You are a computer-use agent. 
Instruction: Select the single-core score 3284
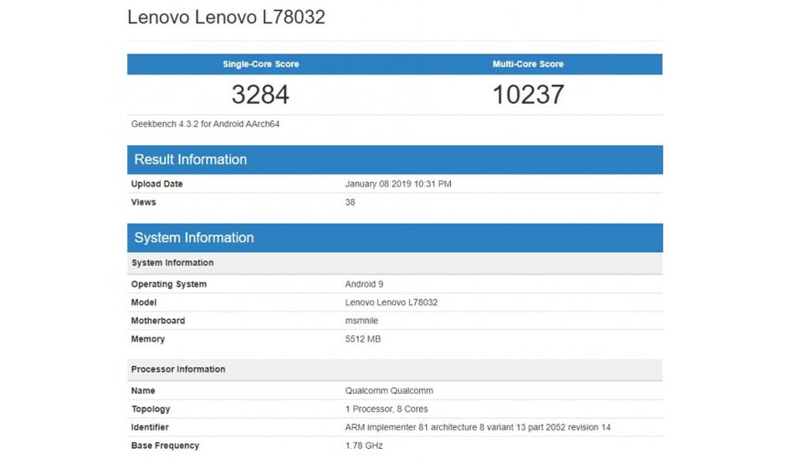[x=260, y=94]
